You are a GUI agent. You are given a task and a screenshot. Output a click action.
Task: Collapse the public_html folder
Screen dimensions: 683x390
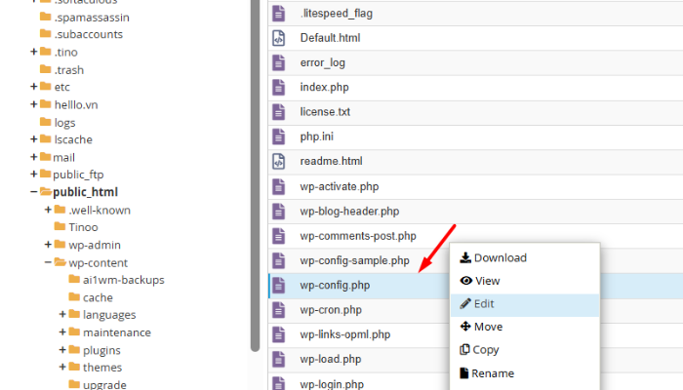click(x=33, y=191)
